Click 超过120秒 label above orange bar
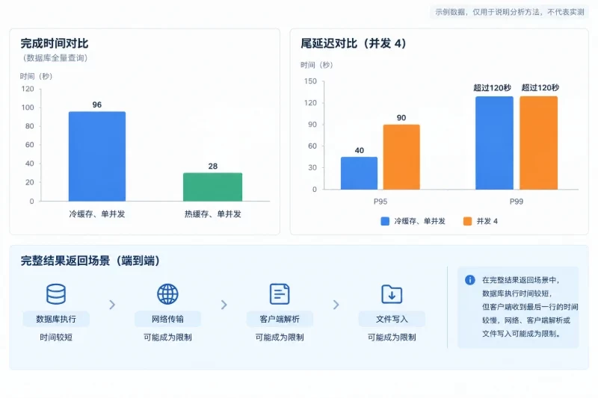Viewport: 598px width, 398px height. (x=540, y=88)
